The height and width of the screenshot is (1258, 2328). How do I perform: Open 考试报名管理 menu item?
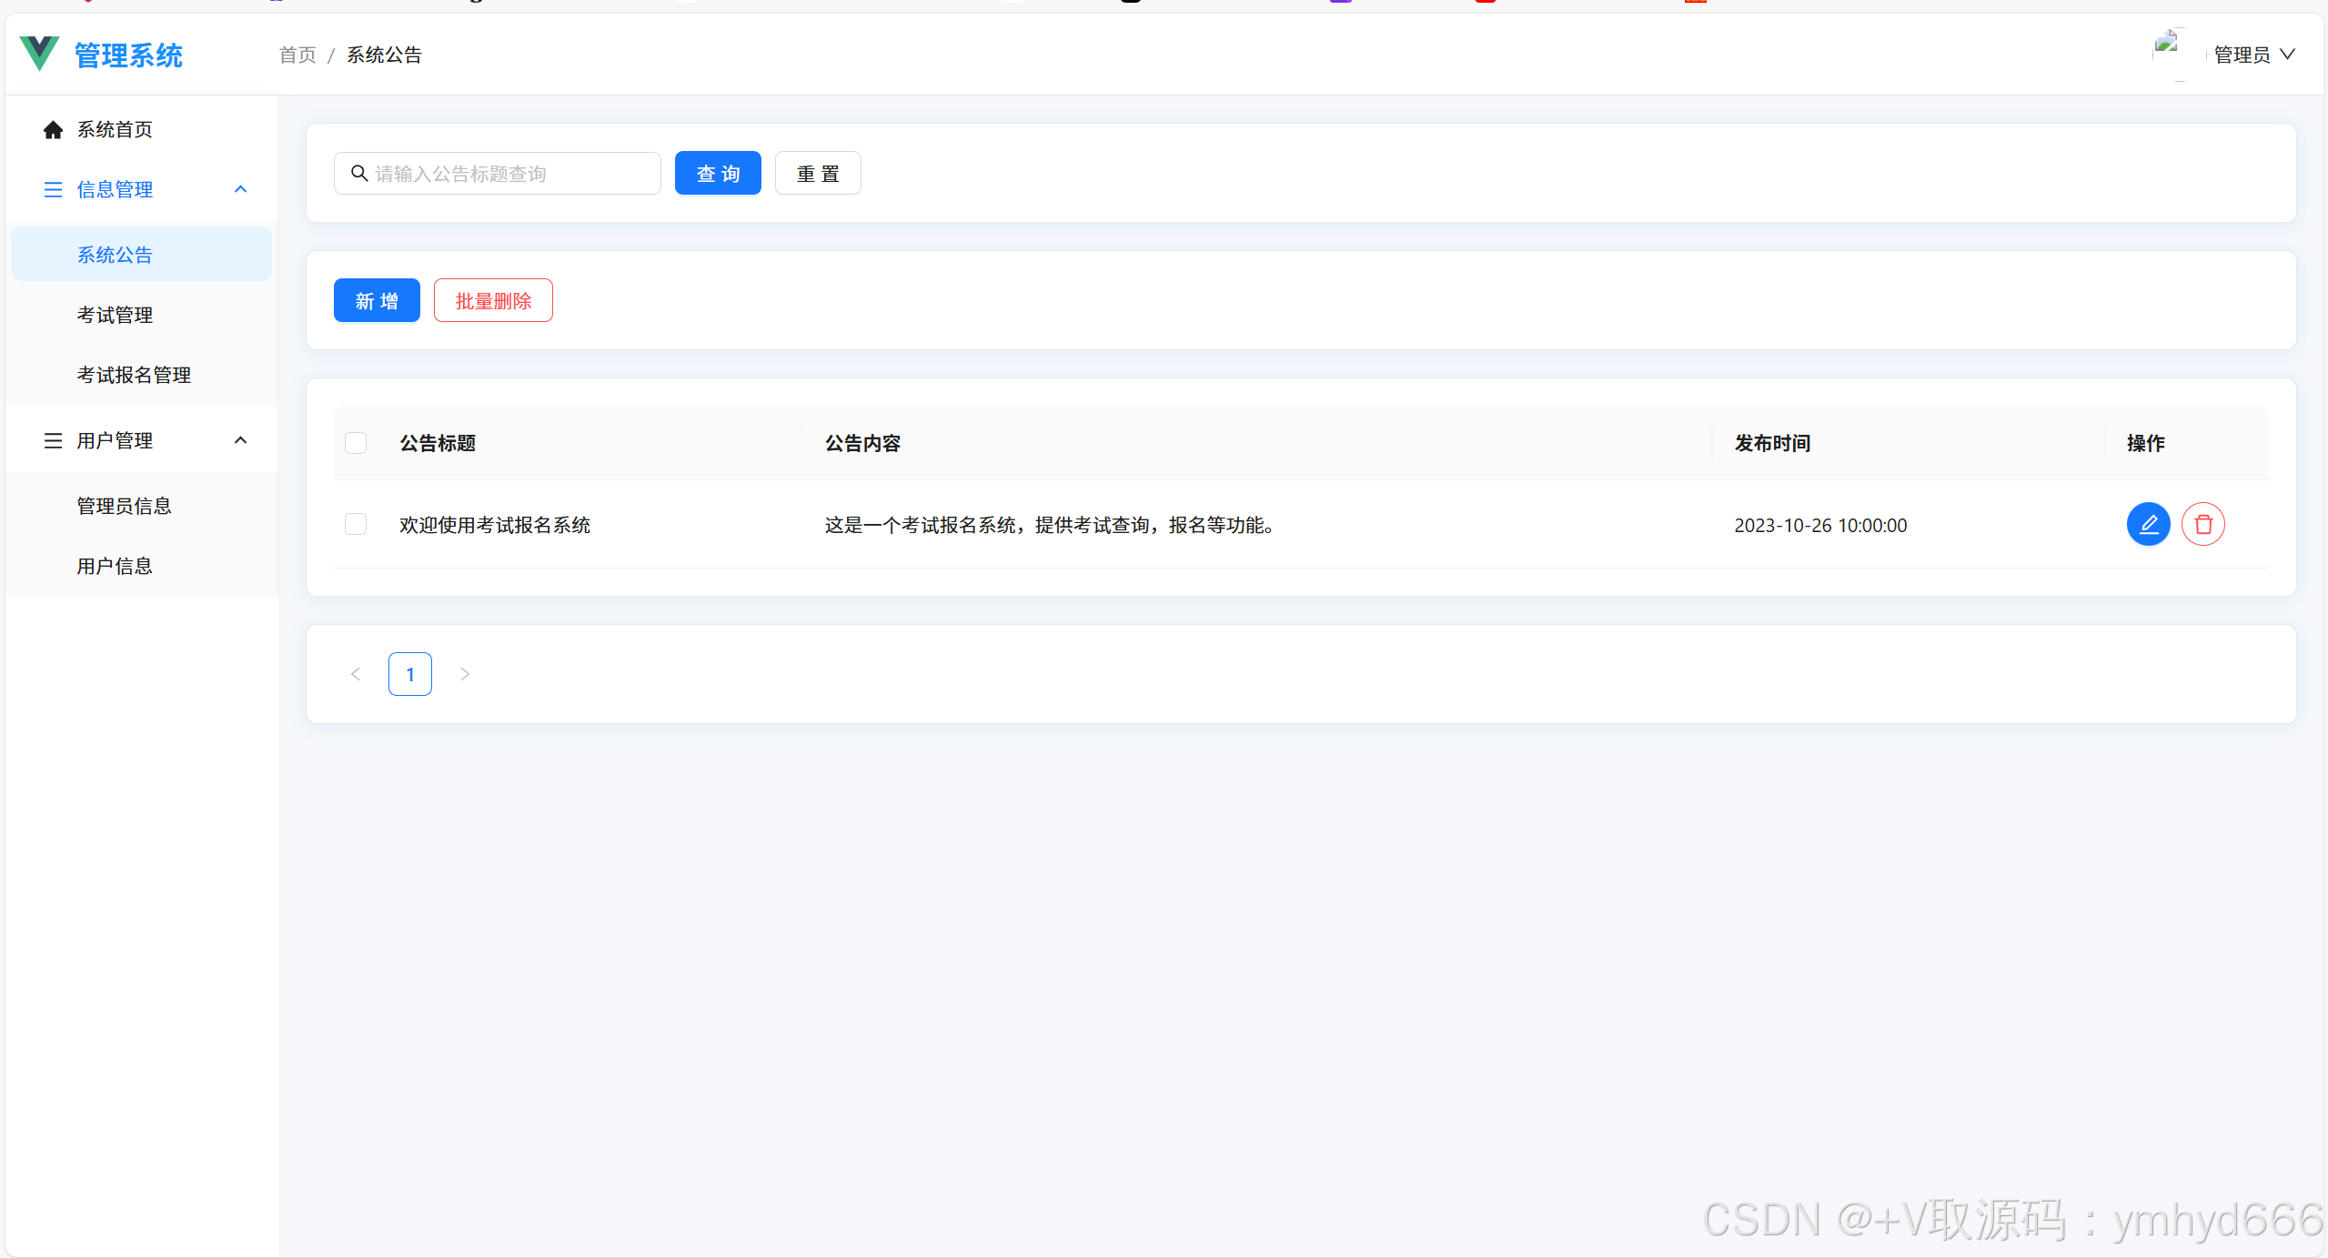coord(134,375)
